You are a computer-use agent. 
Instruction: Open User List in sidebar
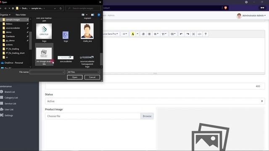[9, 109]
